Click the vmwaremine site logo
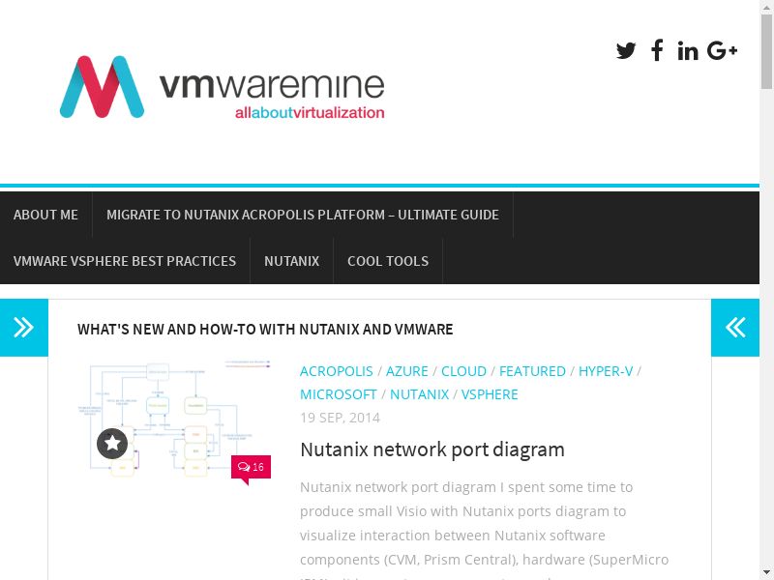This screenshot has width=774, height=580. [x=223, y=87]
